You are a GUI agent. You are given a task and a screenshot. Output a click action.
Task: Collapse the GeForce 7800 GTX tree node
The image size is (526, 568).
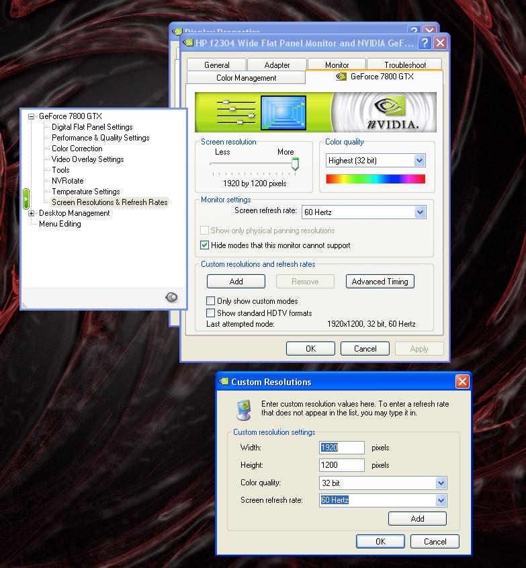(31, 116)
